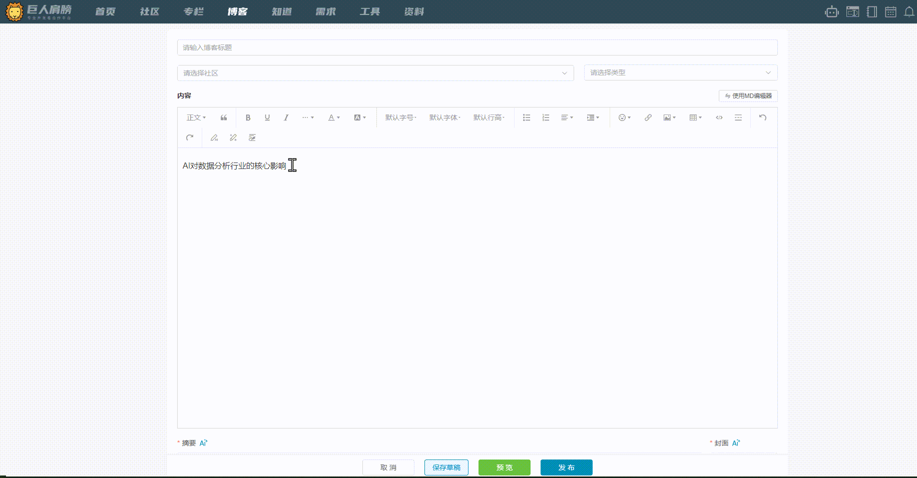Viewport: 917px width, 478px height.
Task: Open the calendar icon in header
Action: tap(890, 11)
